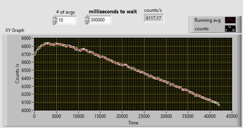Click the Y-axis tick label 6600
This screenshot has height=128, width=243.
tap(27, 62)
